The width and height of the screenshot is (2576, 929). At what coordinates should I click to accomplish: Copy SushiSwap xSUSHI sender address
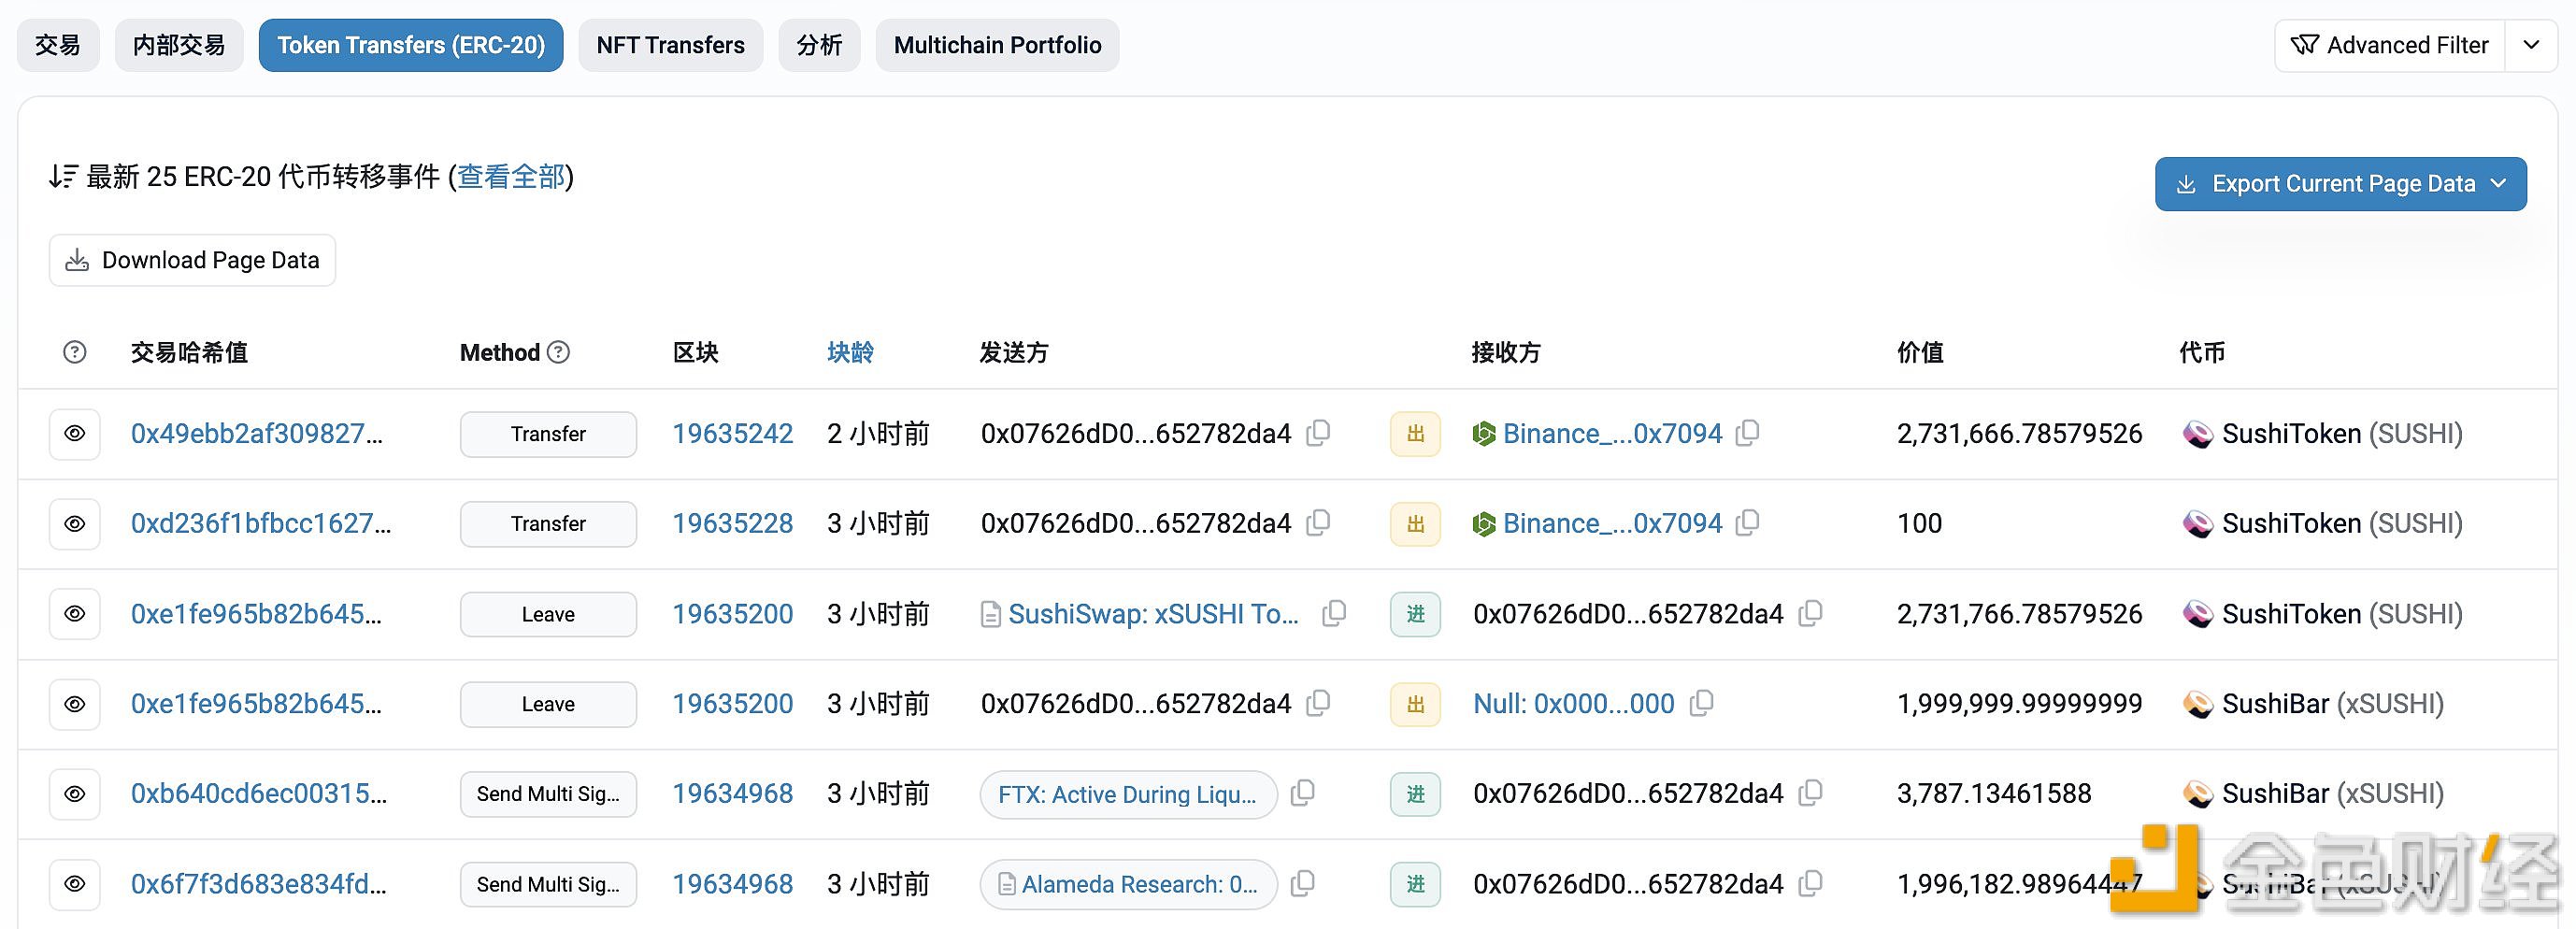pyautogui.click(x=1334, y=613)
